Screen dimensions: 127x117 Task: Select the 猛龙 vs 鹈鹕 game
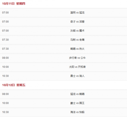[x=77, y=94]
